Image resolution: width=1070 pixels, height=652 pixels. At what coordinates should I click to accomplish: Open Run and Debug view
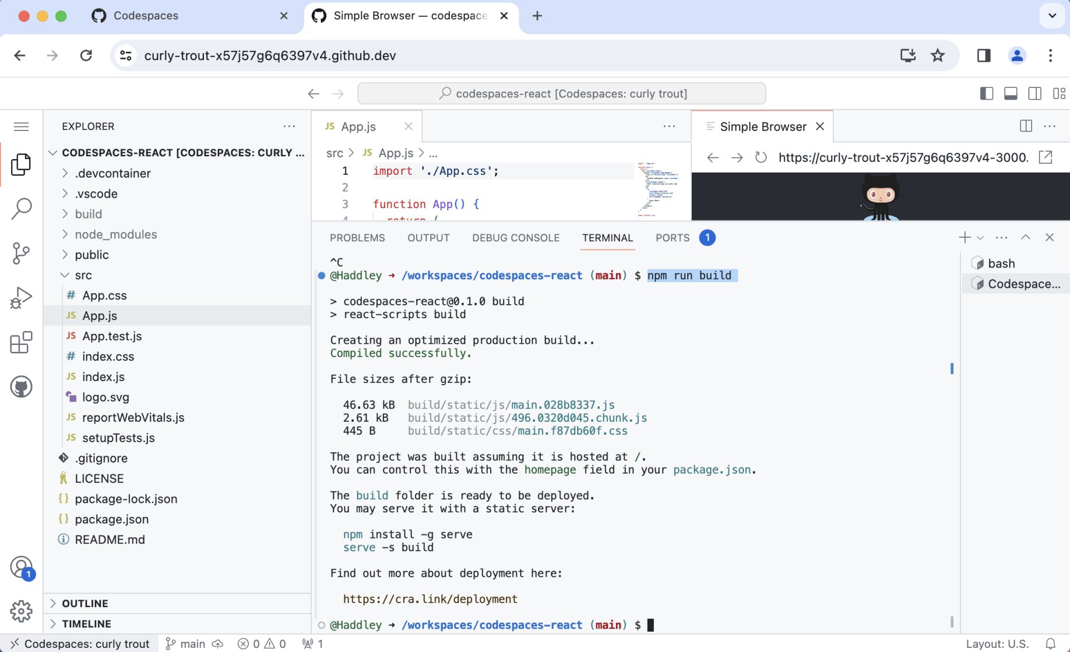22,298
